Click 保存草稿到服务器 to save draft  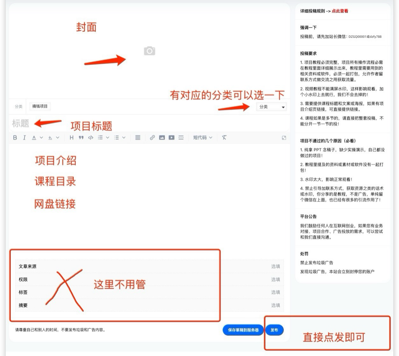click(x=243, y=330)
